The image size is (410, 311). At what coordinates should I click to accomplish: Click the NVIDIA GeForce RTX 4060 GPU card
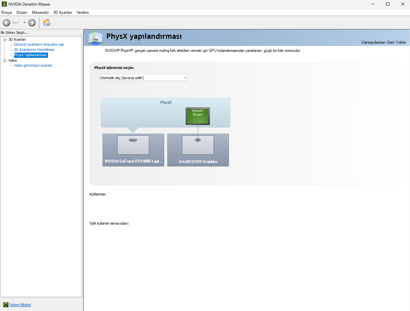[133, 150]
